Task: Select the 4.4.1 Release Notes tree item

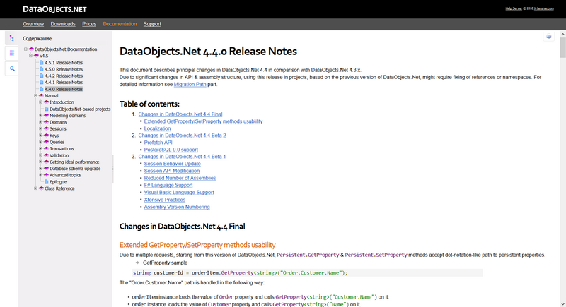Action: coord(64,83)
